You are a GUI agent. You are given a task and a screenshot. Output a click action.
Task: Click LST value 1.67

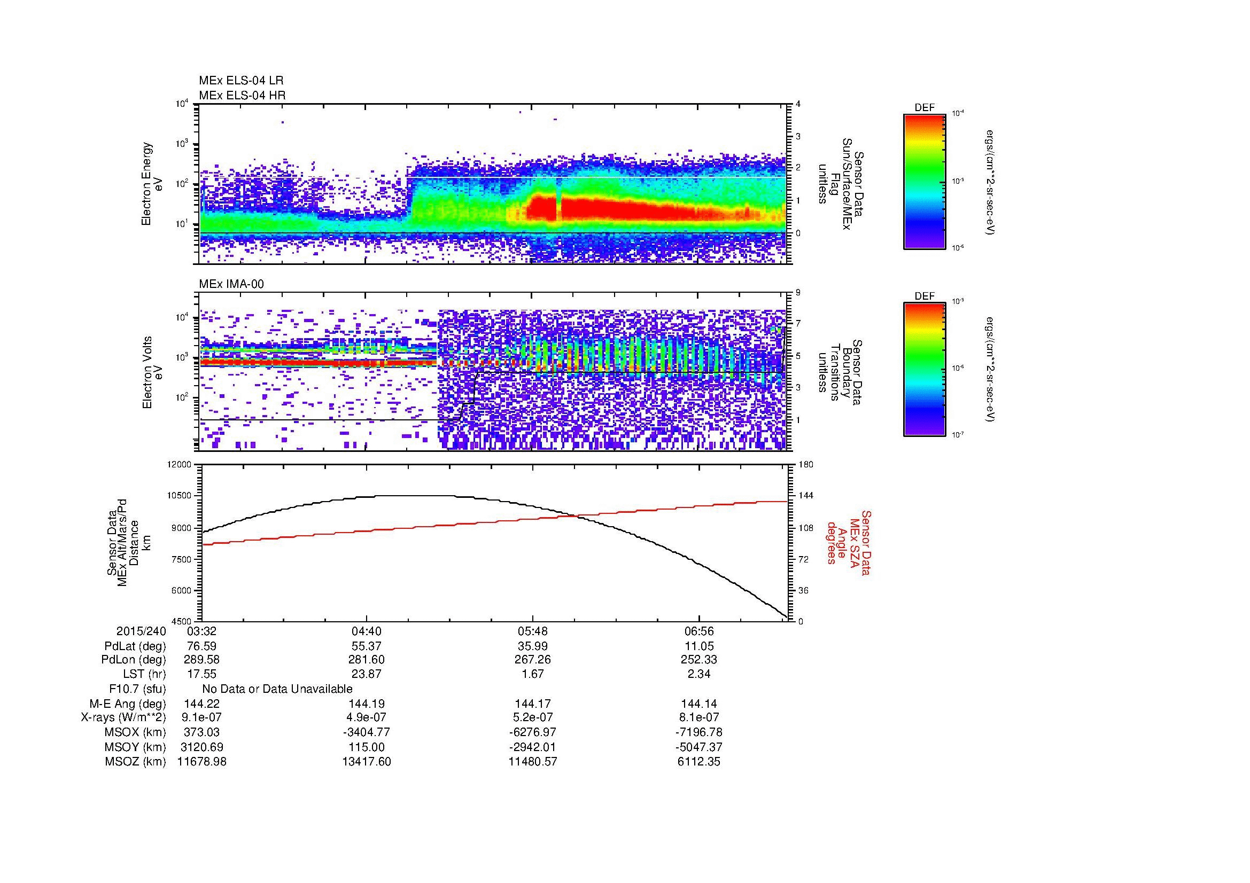[533, 674]
